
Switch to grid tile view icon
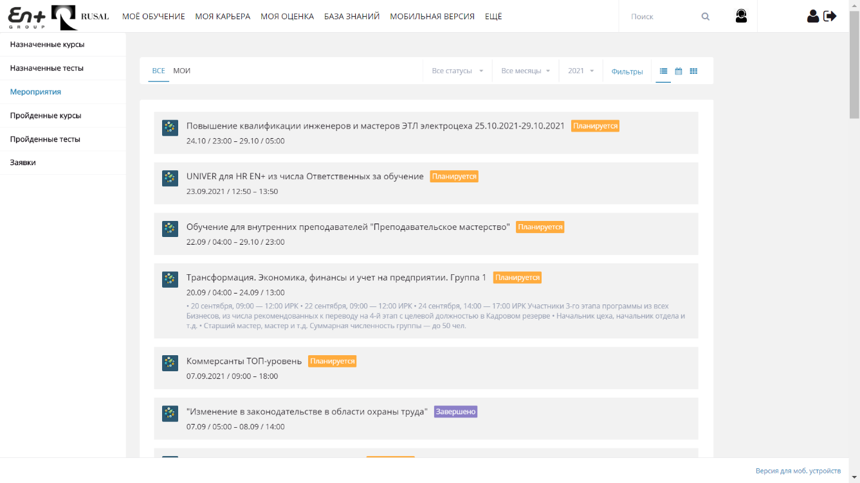click(693, 71)
